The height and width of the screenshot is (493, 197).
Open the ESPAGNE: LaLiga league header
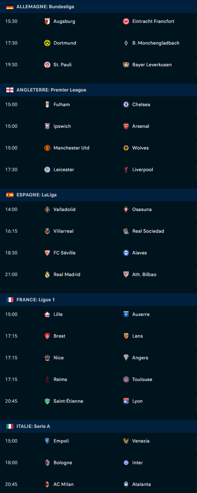tap(98, 195)
